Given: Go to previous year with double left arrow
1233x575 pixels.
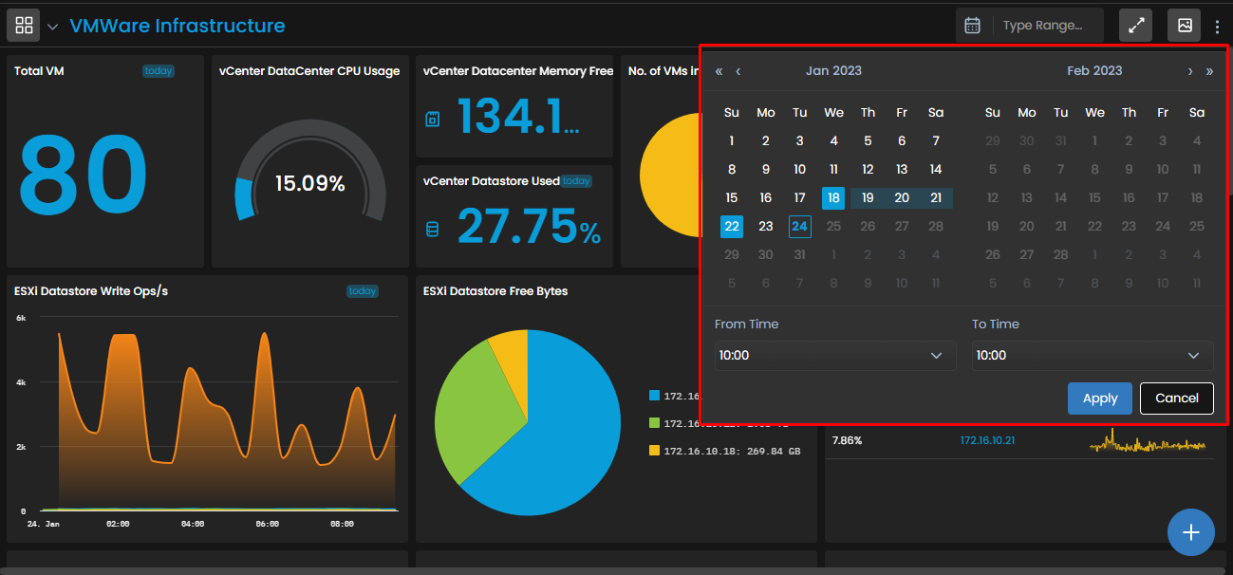Looking at the screenshot, I should [x=719, y=71].
